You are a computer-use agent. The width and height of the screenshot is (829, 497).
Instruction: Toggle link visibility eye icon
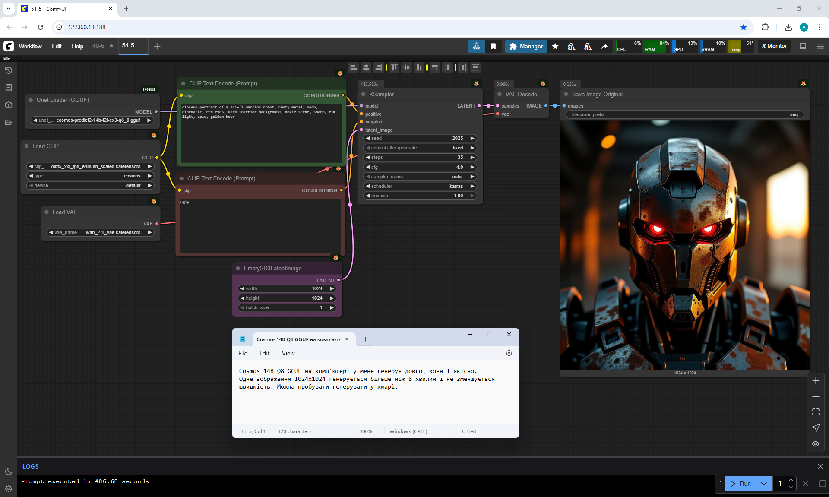816,444
